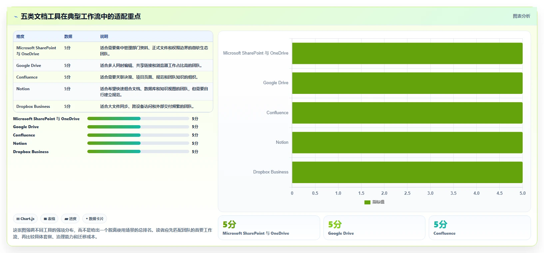
Task: Click the 5分 score in the Notion table row
Action: coord(67,89)
